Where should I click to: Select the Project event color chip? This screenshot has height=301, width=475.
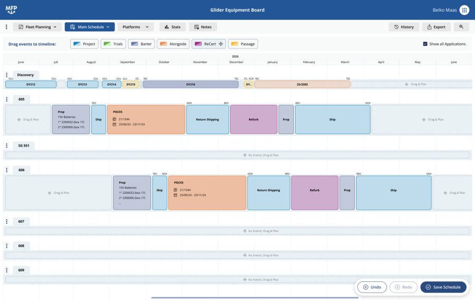tap(84, 44)
